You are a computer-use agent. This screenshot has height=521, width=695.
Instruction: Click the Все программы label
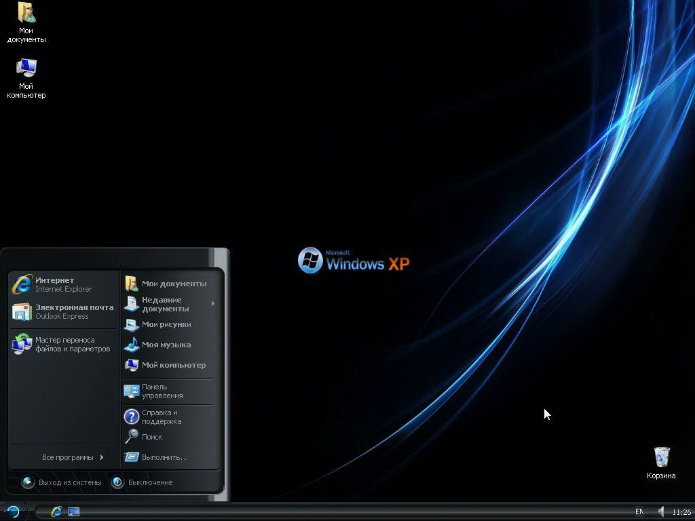click(x=68, y=457)
